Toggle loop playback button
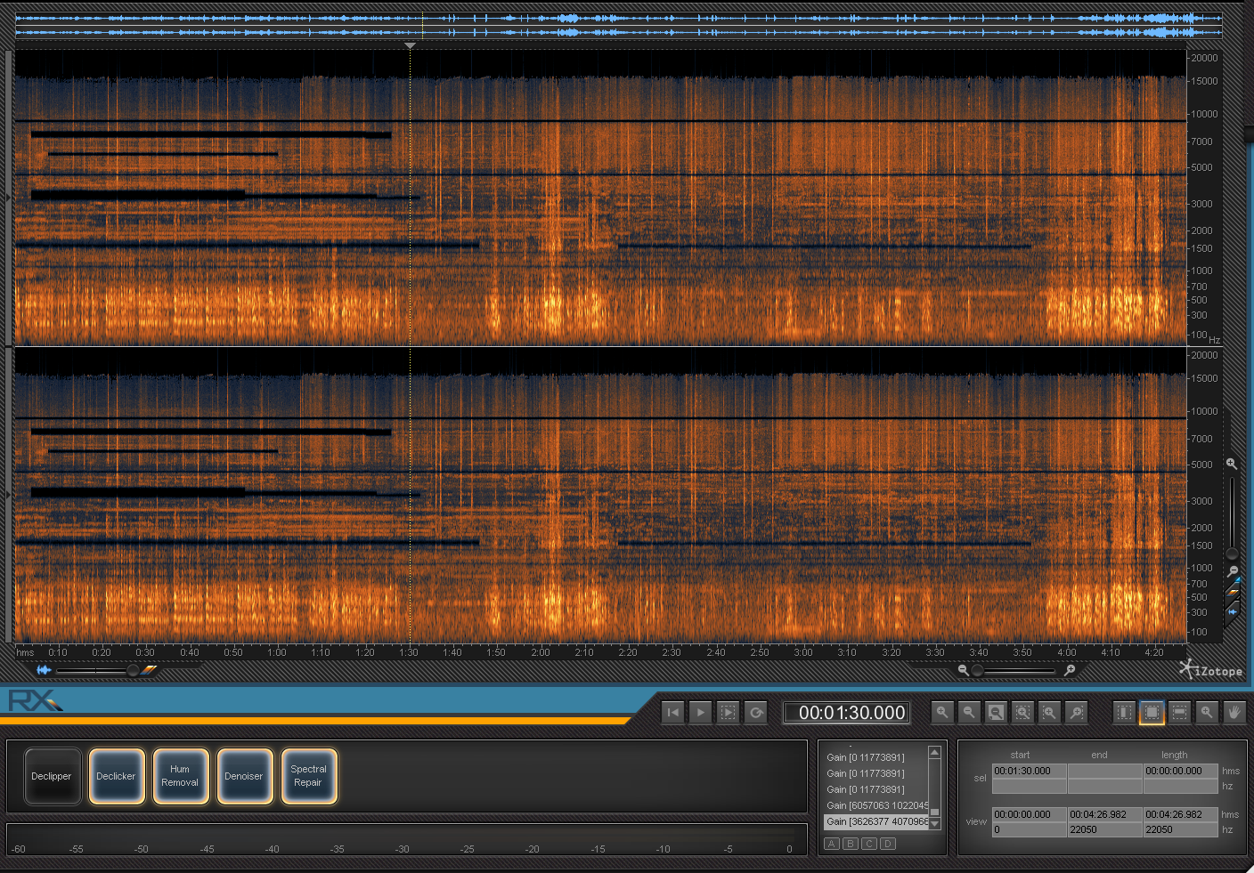 [x=755, y=712]
